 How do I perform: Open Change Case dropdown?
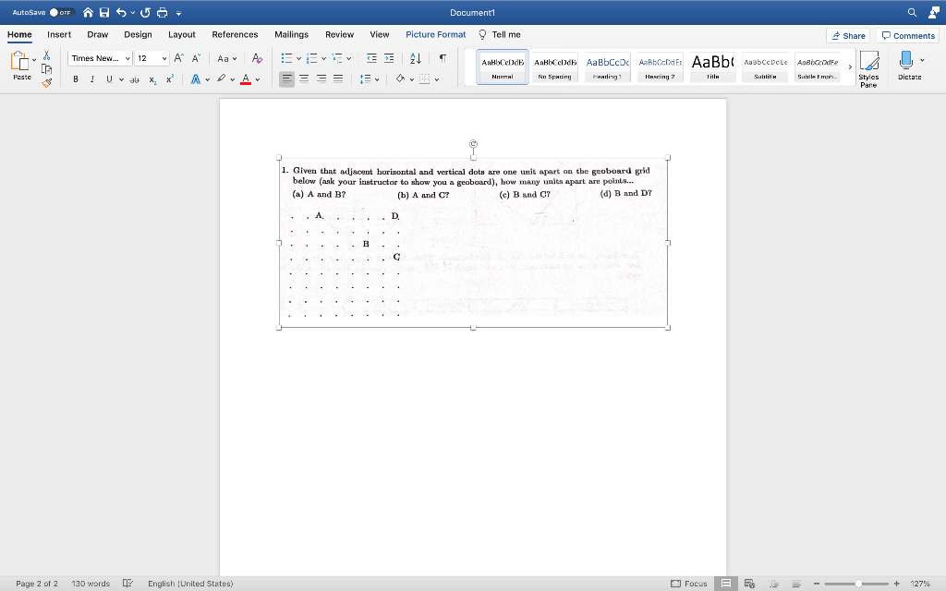coord(227,58)
